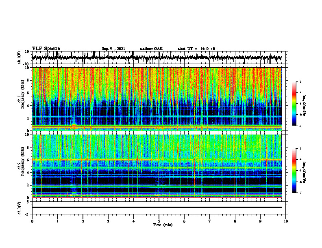
Task: Click time axis tick label "3"
Action: (108, 221)
